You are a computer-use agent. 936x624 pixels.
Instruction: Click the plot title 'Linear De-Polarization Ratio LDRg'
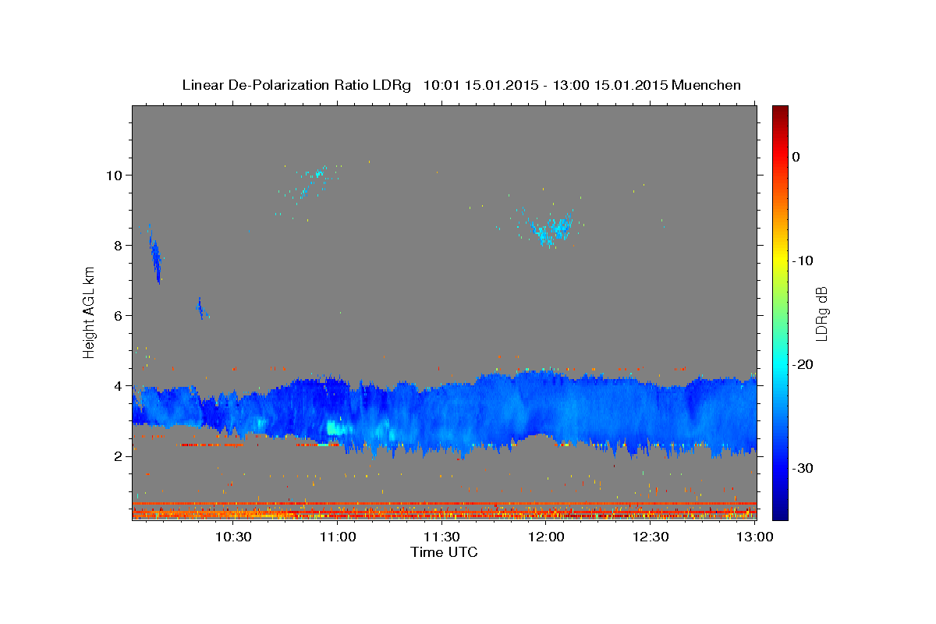(296, 85)
